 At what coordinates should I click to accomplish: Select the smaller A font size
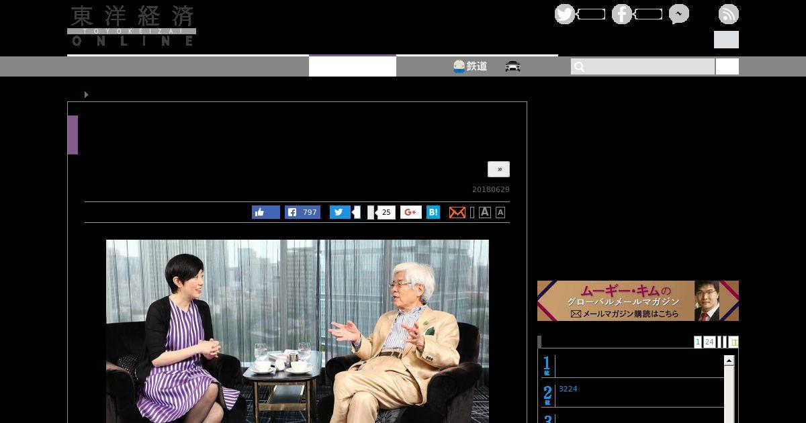click(500, 212)
